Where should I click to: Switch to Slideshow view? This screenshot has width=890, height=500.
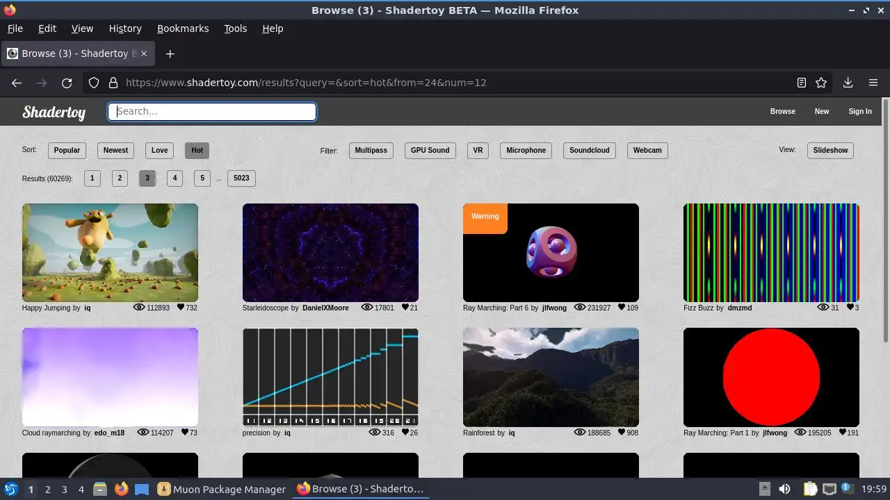pos(830,150)
